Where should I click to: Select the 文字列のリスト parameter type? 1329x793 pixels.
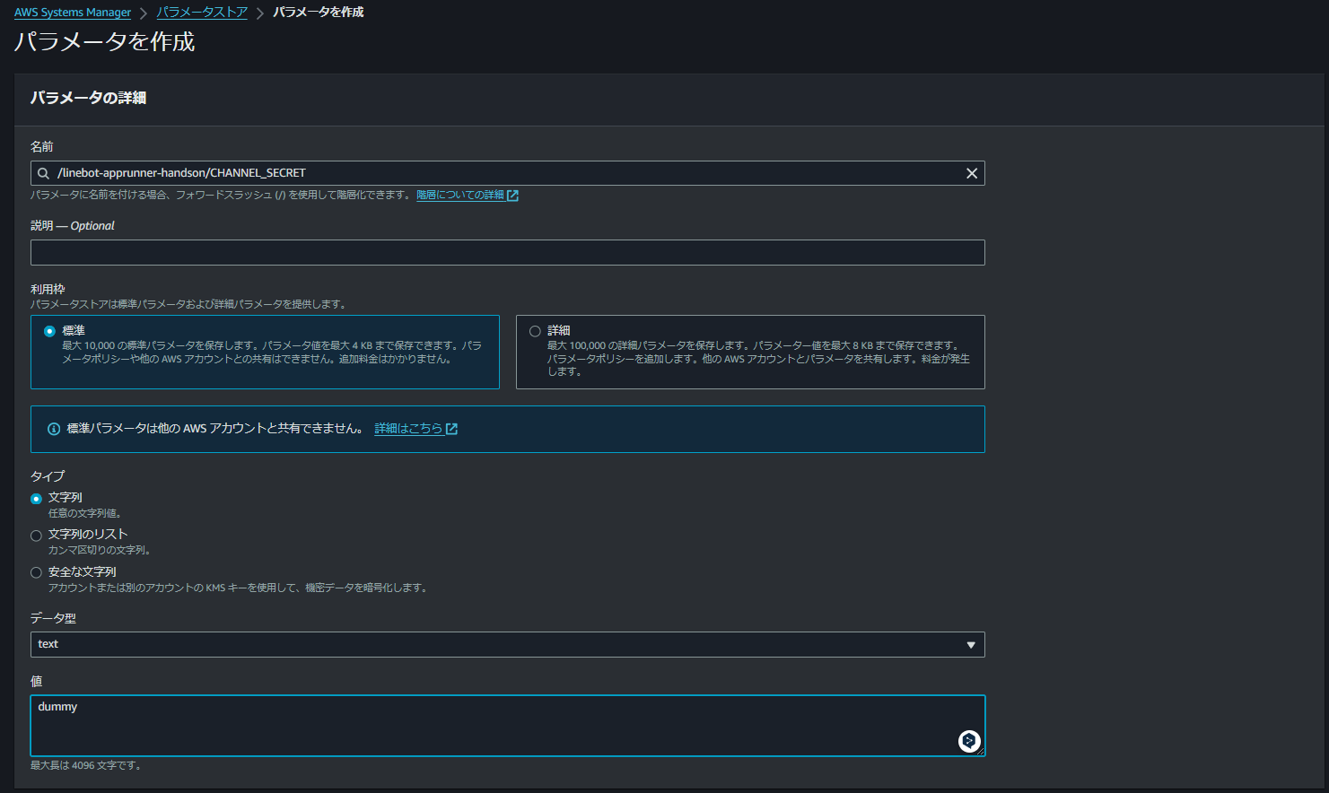point(36,535)
